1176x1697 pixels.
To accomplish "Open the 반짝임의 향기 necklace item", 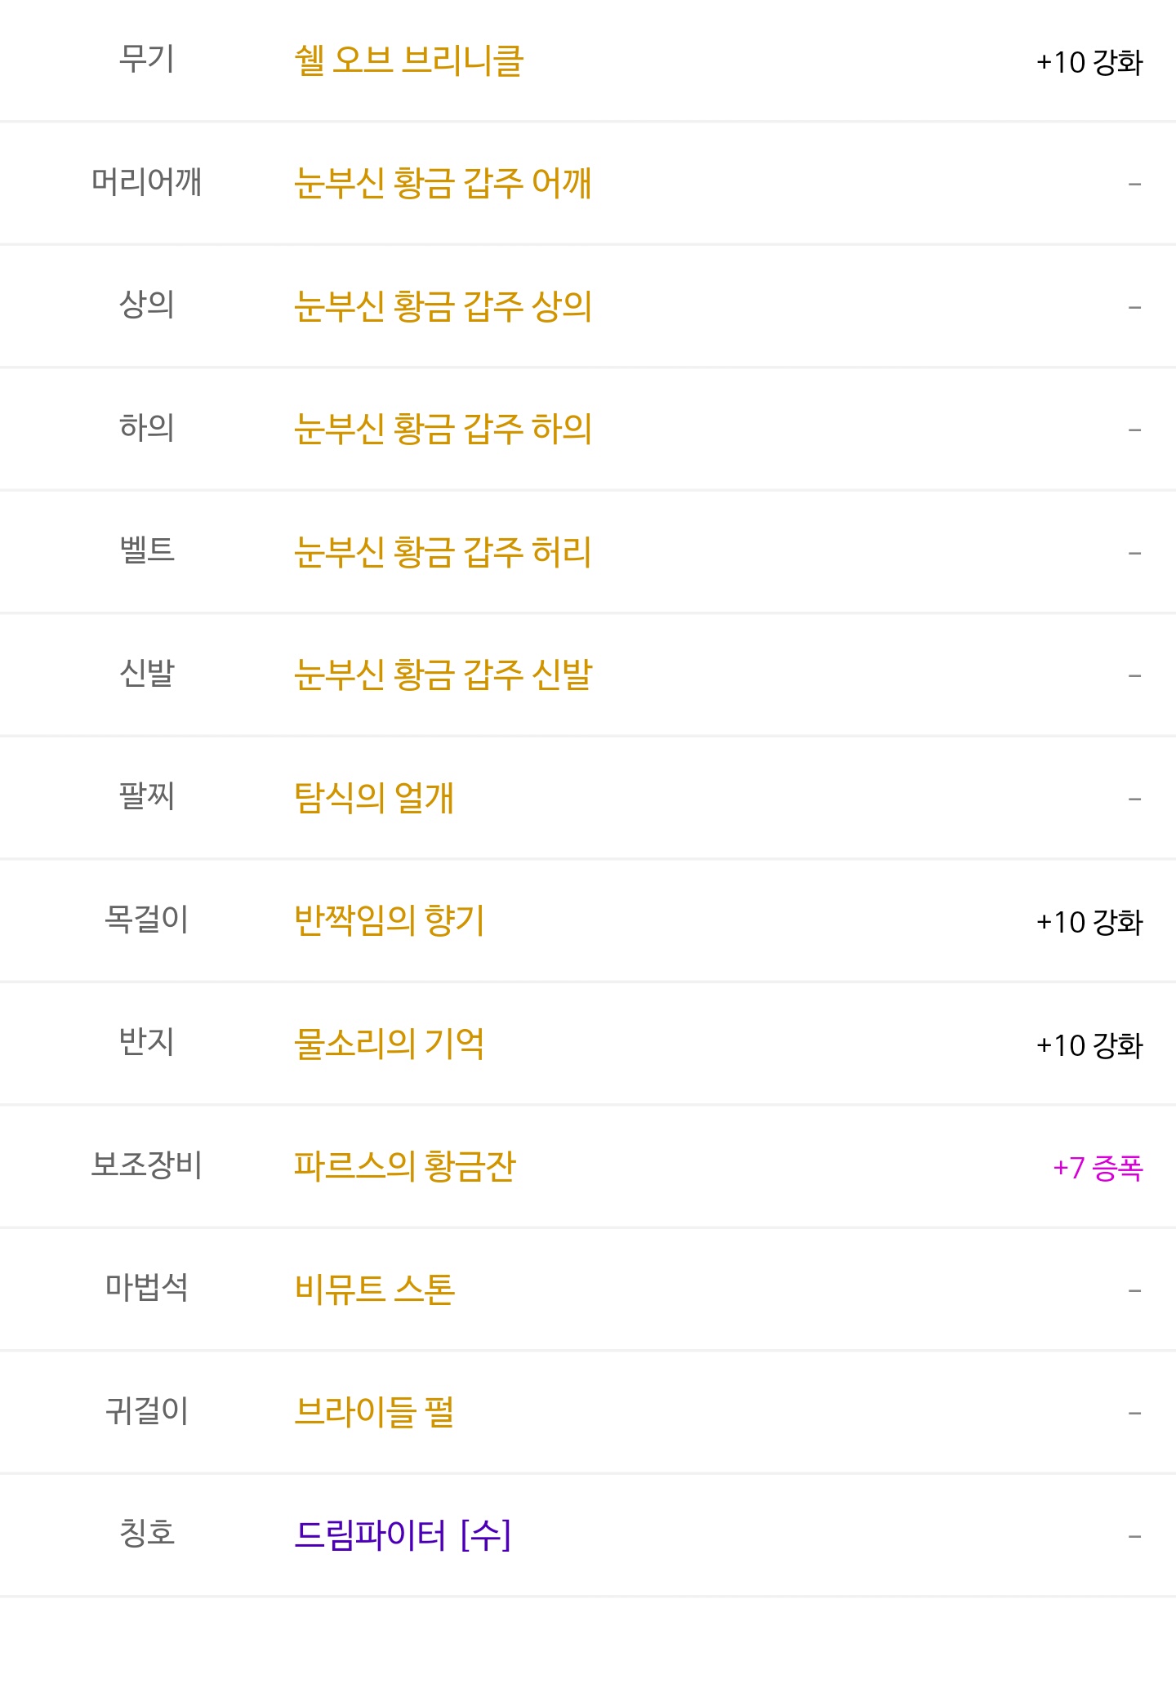I will [390, 921].
